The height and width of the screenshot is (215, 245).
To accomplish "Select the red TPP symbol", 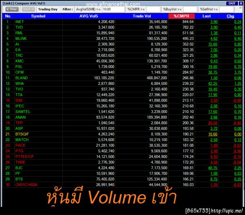I will pyautogui.click(x=19, y=123).
